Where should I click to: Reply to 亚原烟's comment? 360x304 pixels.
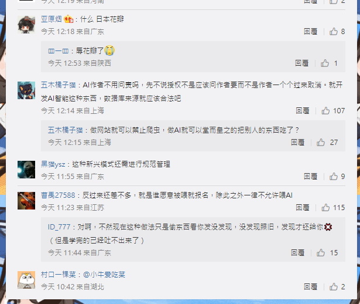[x=310, y=31]
